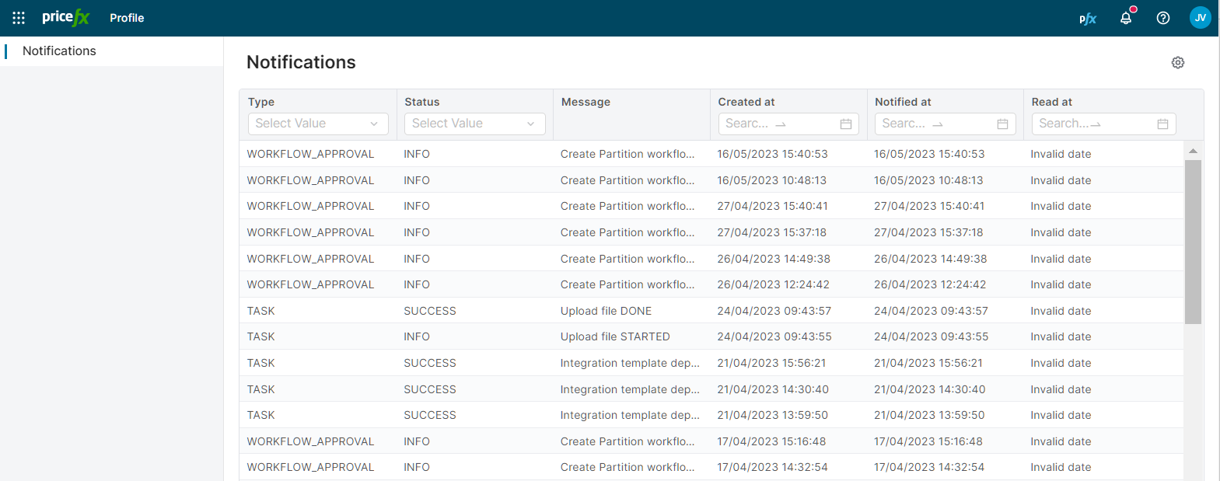Sort by the Message column header
The image size is (1220, 481).
point(586,102)
